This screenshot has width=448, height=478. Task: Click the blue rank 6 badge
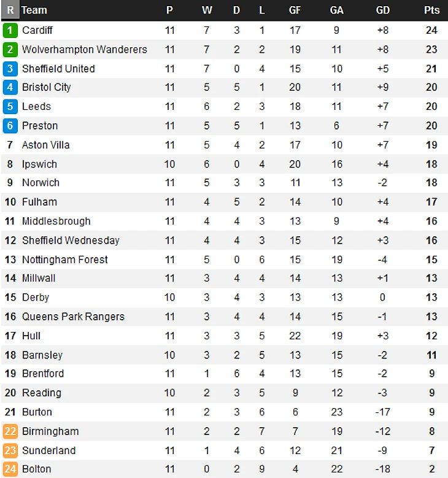(x=10, y=126)
